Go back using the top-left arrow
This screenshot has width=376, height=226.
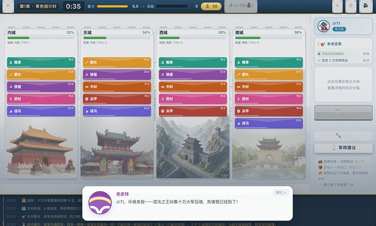tap(8, 6)
